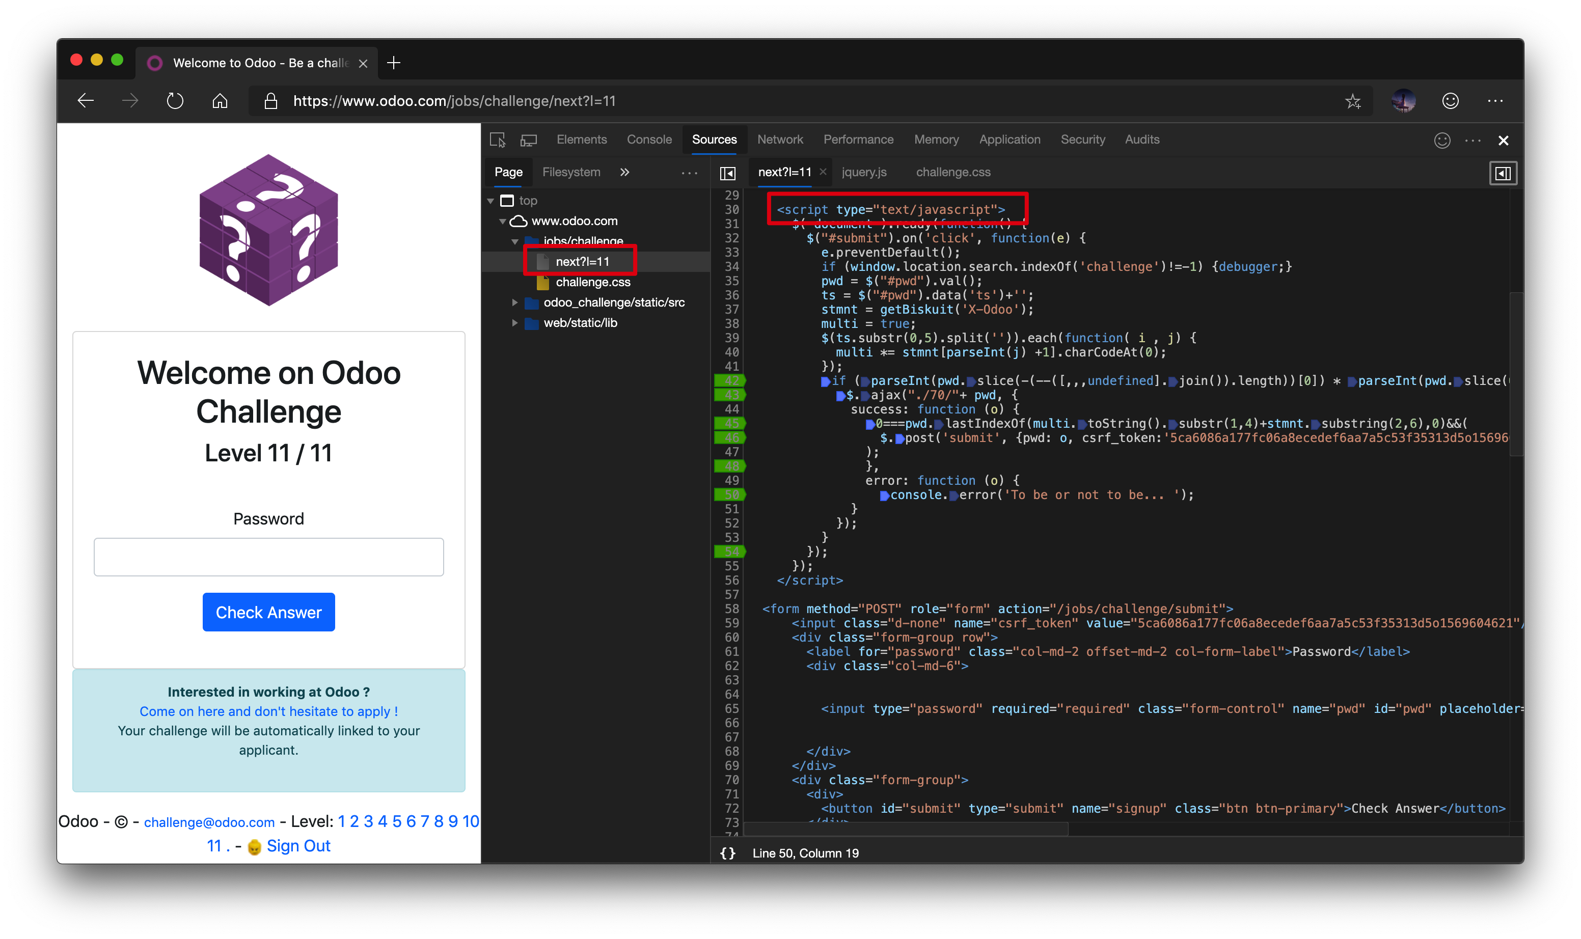Open the Network panel
The image size is (1581, 939).
click(x=780, y=140)
